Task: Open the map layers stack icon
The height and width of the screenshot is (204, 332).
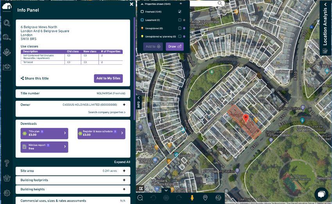Action: 7,52
